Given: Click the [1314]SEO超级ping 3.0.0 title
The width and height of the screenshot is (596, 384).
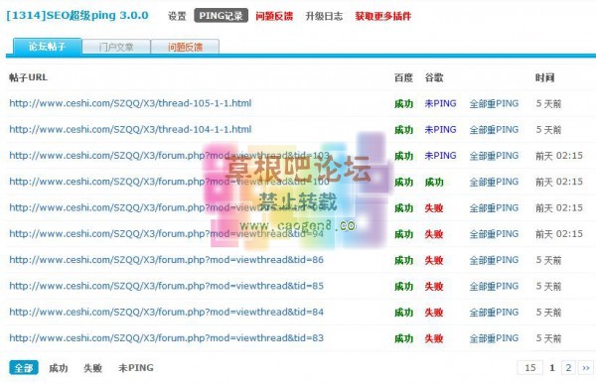Looking at the screenshot, I should click(77, 15).
